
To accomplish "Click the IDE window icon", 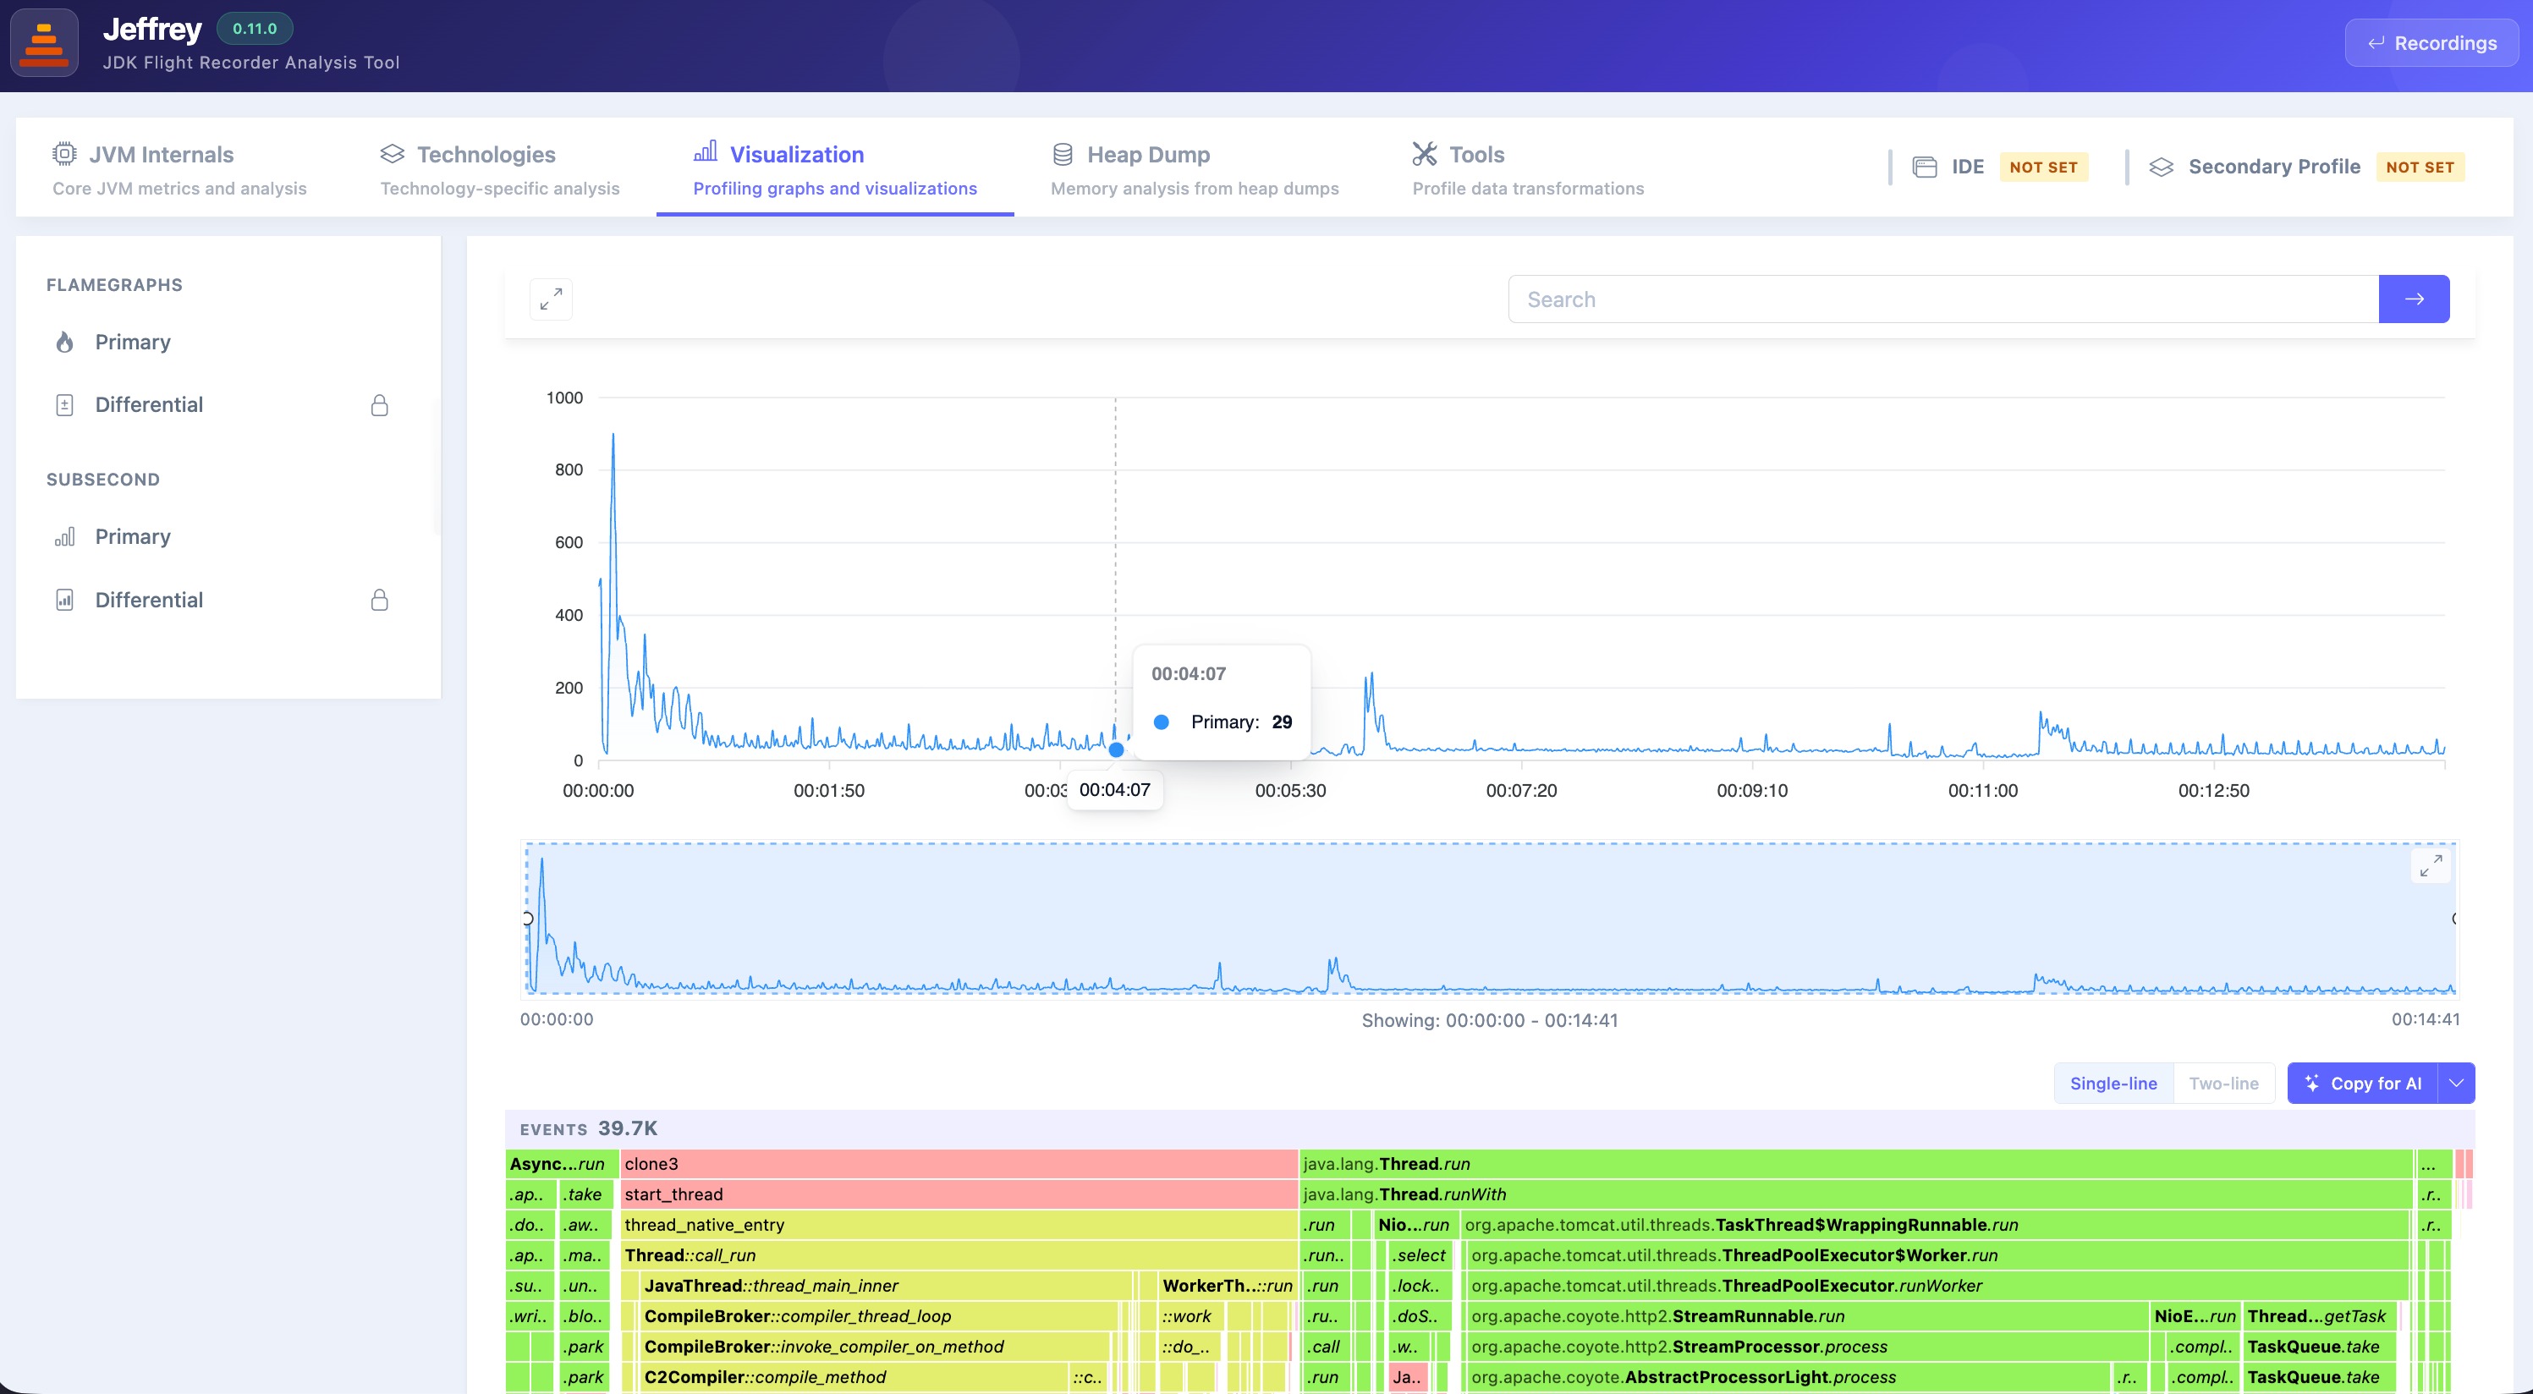I will (x=1925, y=167).
